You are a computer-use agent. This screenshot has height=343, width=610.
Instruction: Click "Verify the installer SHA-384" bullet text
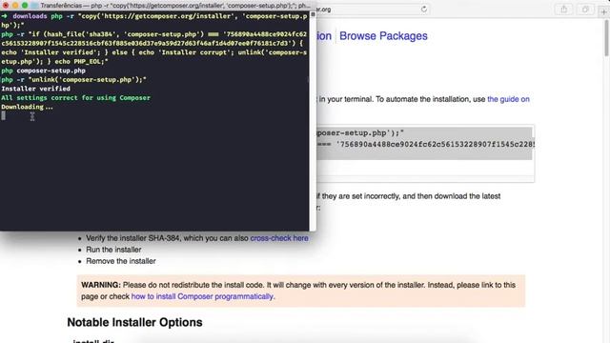point(133,238)
